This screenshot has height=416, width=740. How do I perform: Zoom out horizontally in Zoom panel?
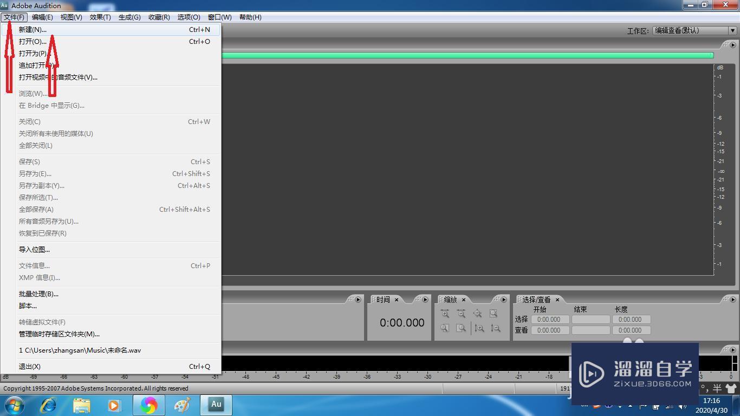pyautogui.click(x=461, y=314)
